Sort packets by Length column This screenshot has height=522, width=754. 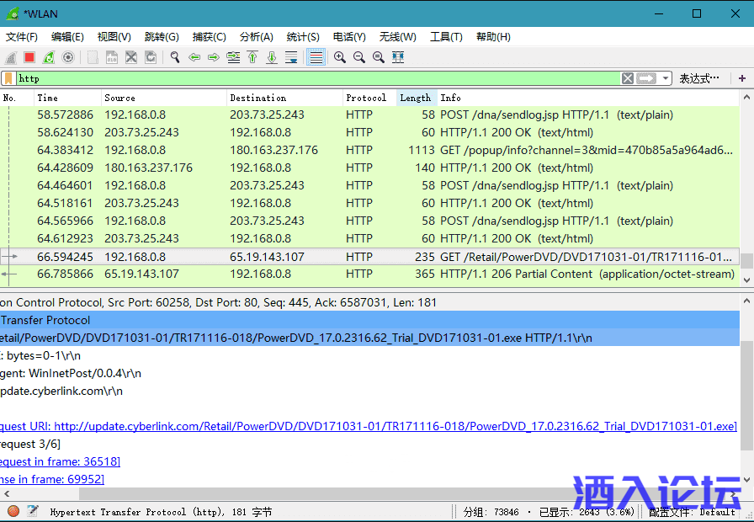416,98
